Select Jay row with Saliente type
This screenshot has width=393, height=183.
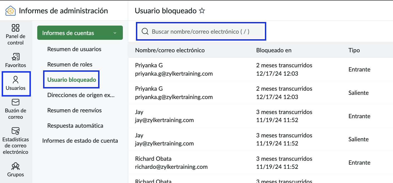coord(260,139)
